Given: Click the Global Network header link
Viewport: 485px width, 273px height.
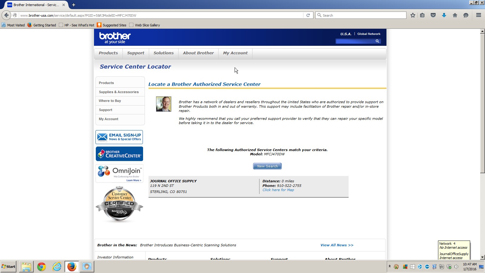Looking at the screenshot, I should click(369, 34).
